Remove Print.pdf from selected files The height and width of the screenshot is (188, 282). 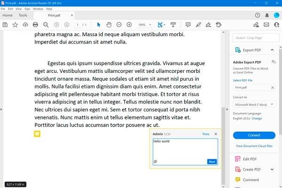tap(273, 87)
